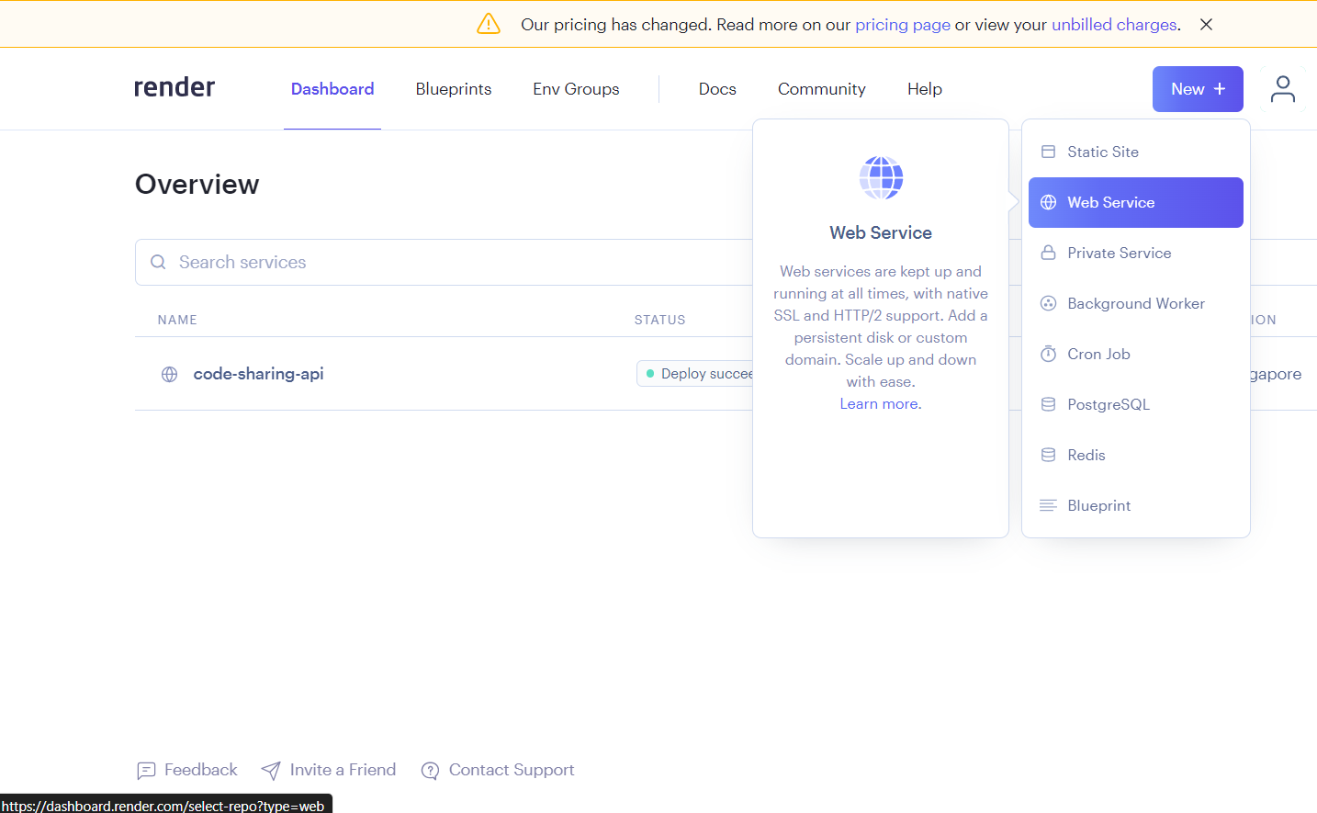Screen dimensions: 1317x813
Task: Click the Redis database icon
Action: click(x=1048, y=455)
